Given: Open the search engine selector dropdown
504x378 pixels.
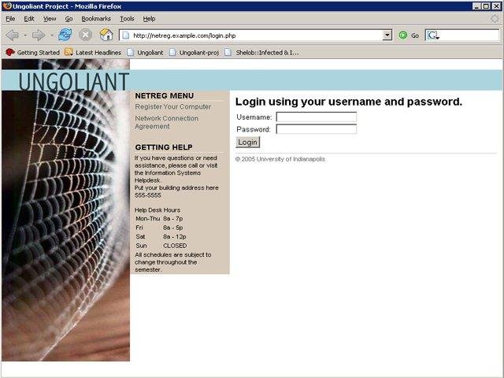Looking at the screenshot, I should coord(433,35).
